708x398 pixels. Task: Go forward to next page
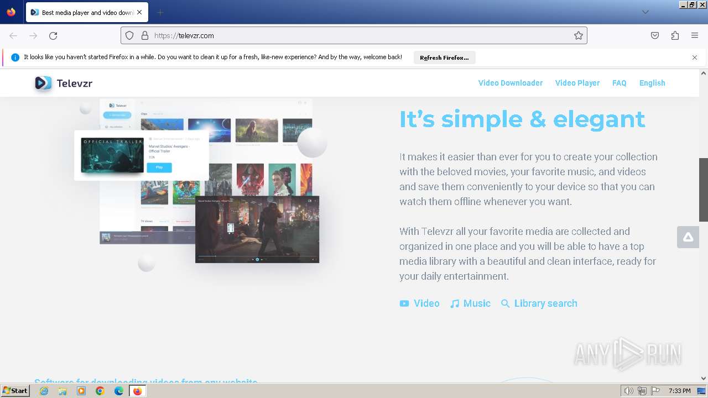pyautogui.click(x=33, y=35)
